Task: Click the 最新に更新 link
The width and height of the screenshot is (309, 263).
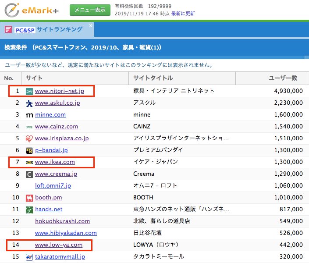Action: [x=183, y=14]
